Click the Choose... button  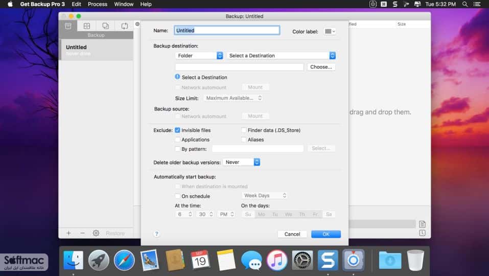(x=321, y=67)
